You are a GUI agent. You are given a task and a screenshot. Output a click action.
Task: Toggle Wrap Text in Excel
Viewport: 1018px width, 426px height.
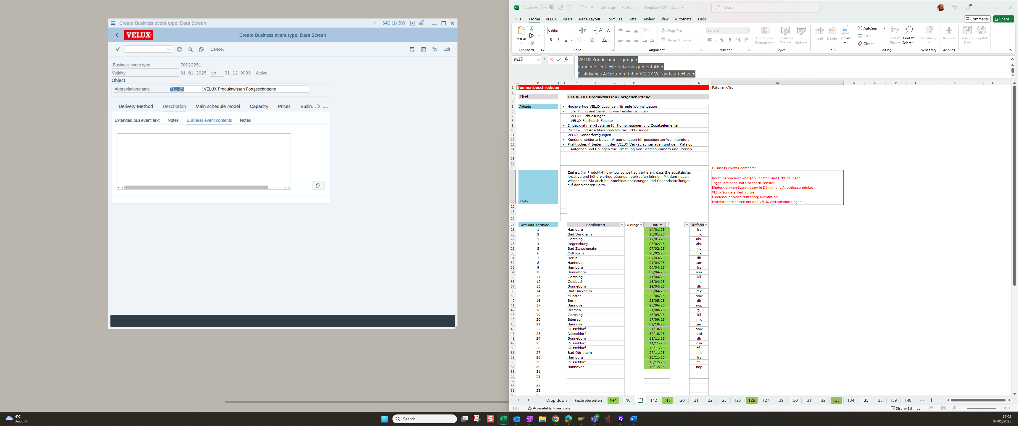coord(672,30)
